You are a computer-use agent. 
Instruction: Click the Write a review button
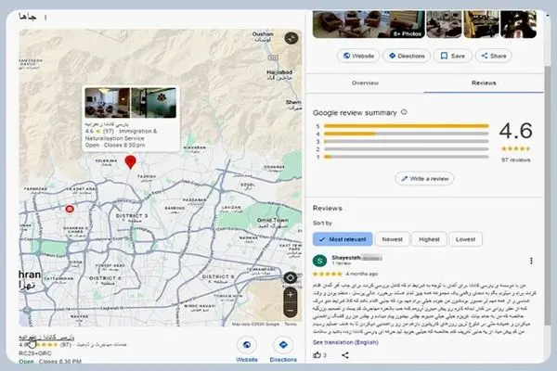click(424, 179)
